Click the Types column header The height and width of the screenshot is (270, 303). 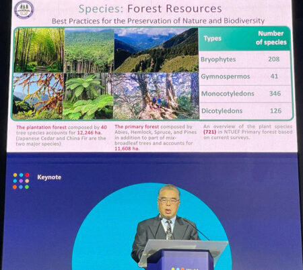coord(212,38)
